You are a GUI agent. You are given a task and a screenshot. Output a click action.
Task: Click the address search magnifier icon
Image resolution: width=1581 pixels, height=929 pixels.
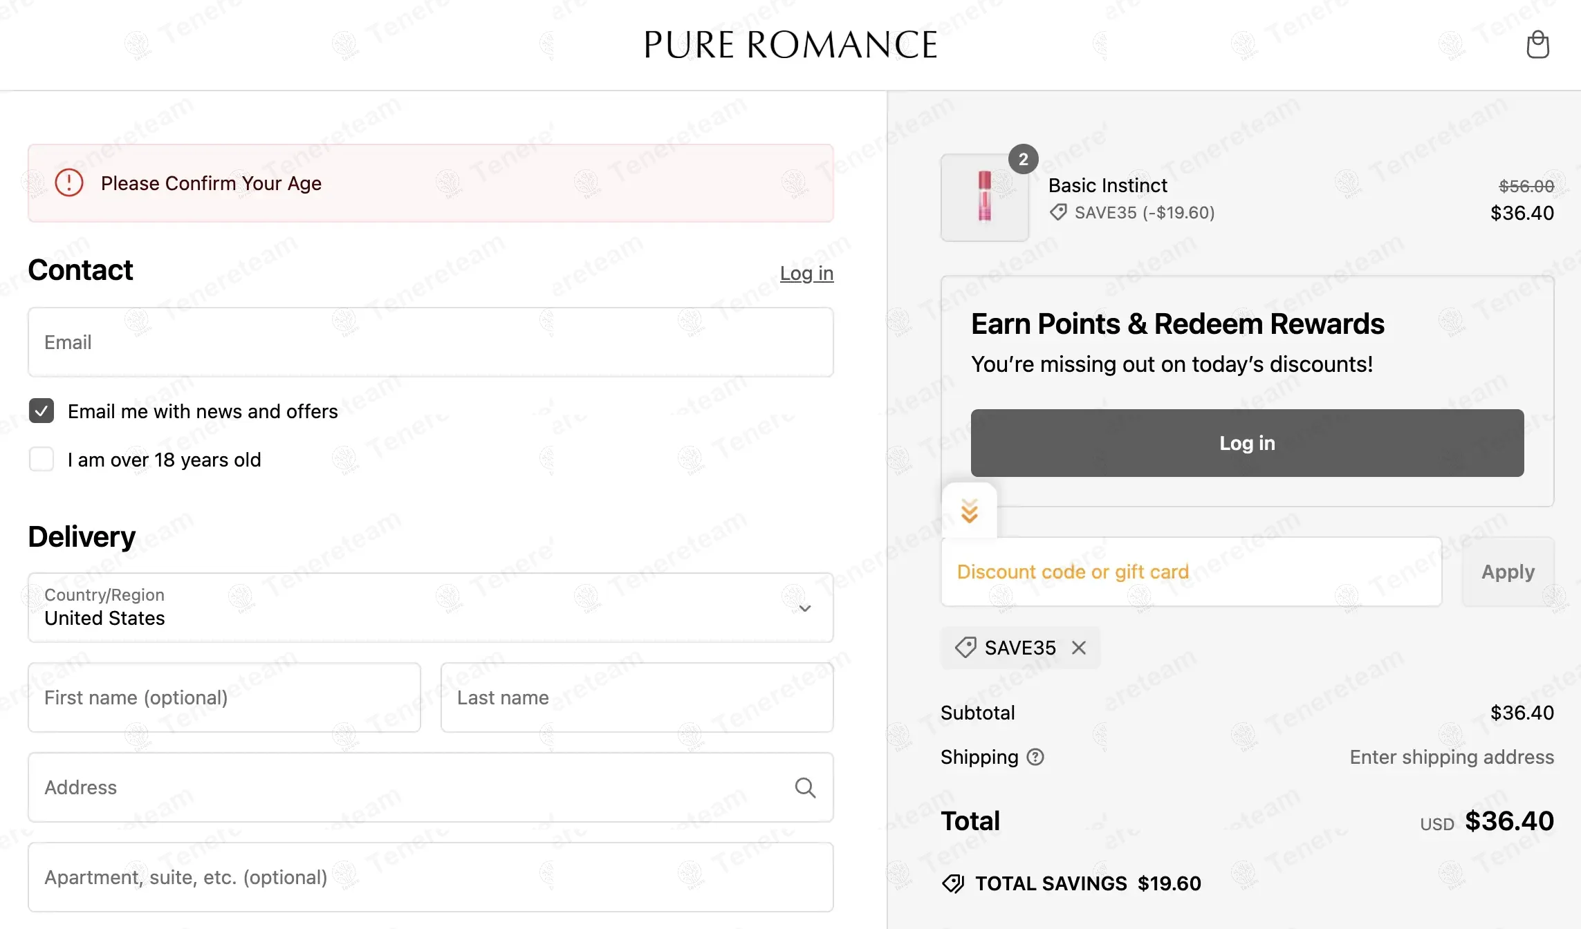click(x=805, y=787)
